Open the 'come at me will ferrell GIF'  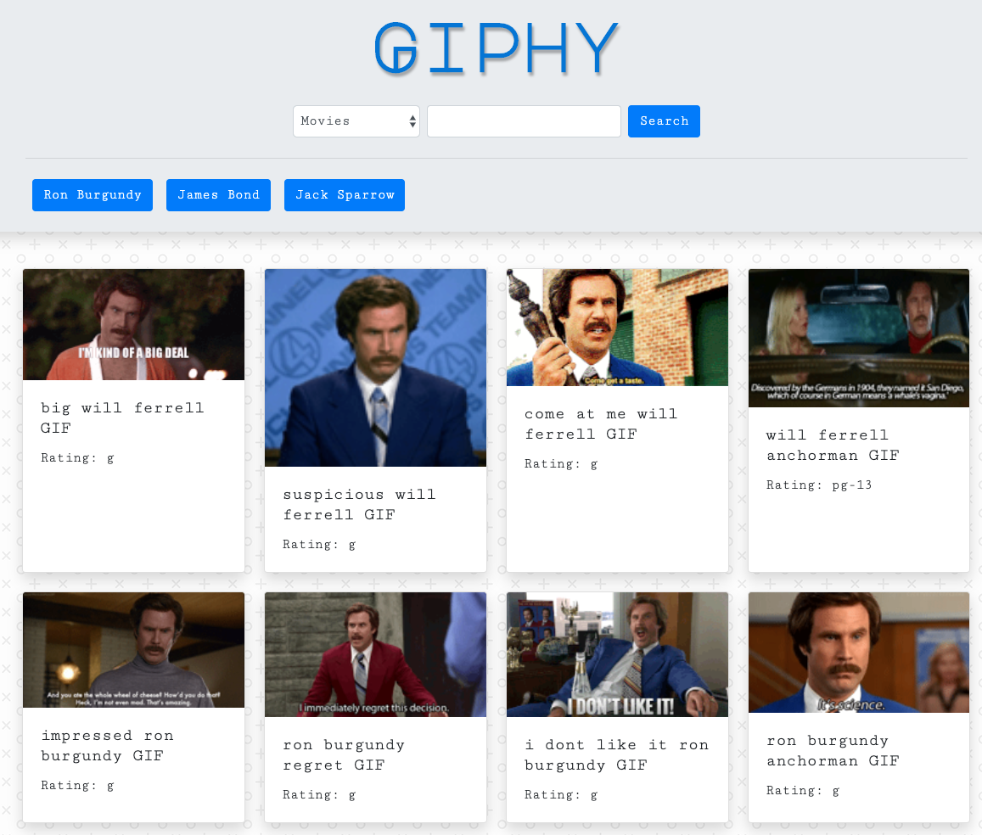click(617, 327)
